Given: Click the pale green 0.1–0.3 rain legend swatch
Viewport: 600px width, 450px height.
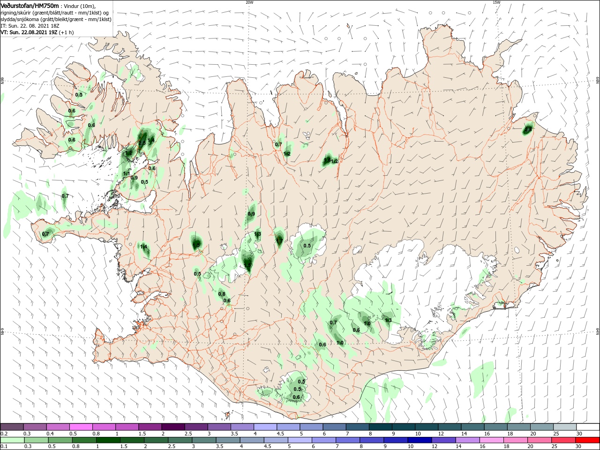Looking at the screenshot, I should (13, 440).
